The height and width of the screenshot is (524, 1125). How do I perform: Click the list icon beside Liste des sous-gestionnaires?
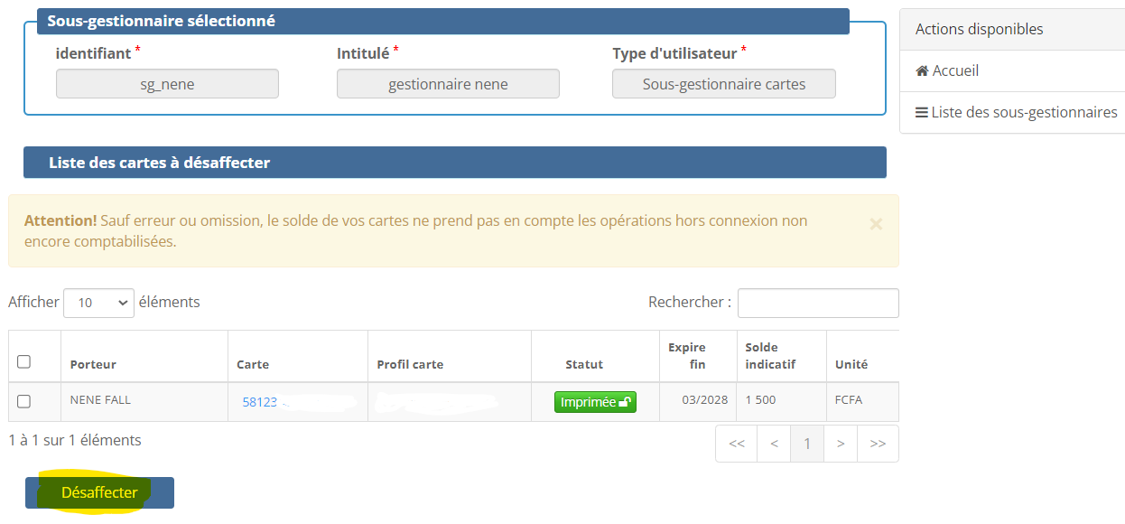[922, 113]
